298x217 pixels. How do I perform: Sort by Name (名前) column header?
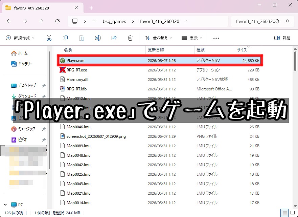pos(68,50)
